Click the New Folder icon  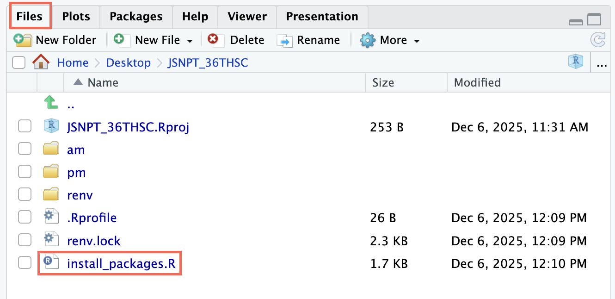click(22, 40)
